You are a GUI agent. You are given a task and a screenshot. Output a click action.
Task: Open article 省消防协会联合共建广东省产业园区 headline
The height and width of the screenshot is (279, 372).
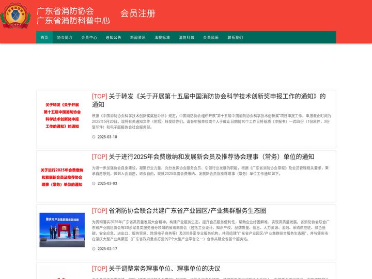coord(179,210)
